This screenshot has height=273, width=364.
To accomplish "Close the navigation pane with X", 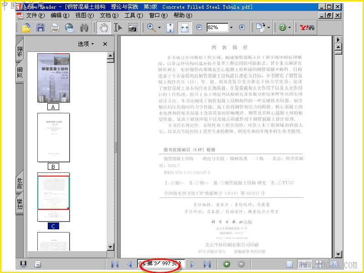I will point(105,44).
